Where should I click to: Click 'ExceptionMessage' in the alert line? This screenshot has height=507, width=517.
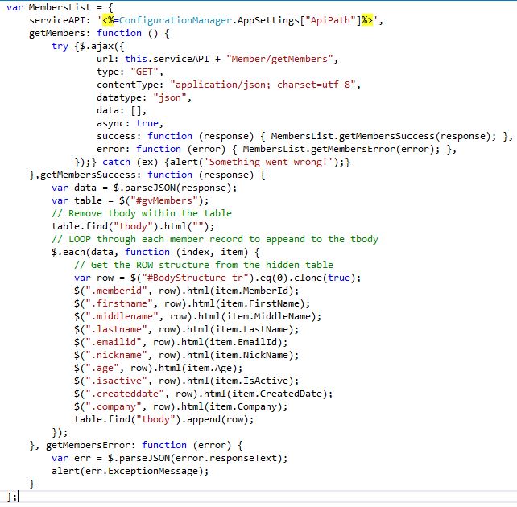153,471
